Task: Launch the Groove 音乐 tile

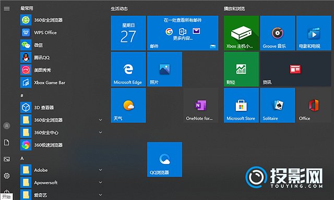Action: [x=278, y=33]
